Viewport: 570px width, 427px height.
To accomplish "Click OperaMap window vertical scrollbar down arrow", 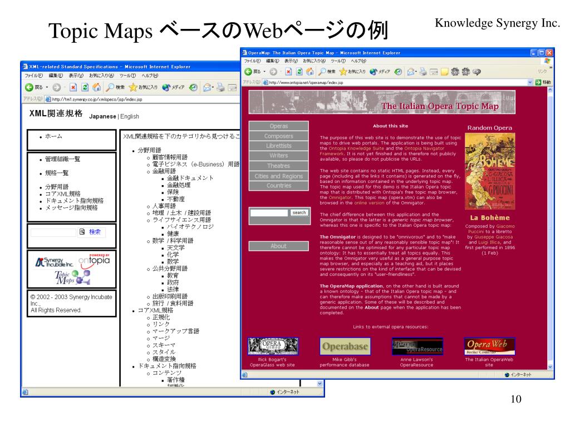I will (x=550, y=367).
